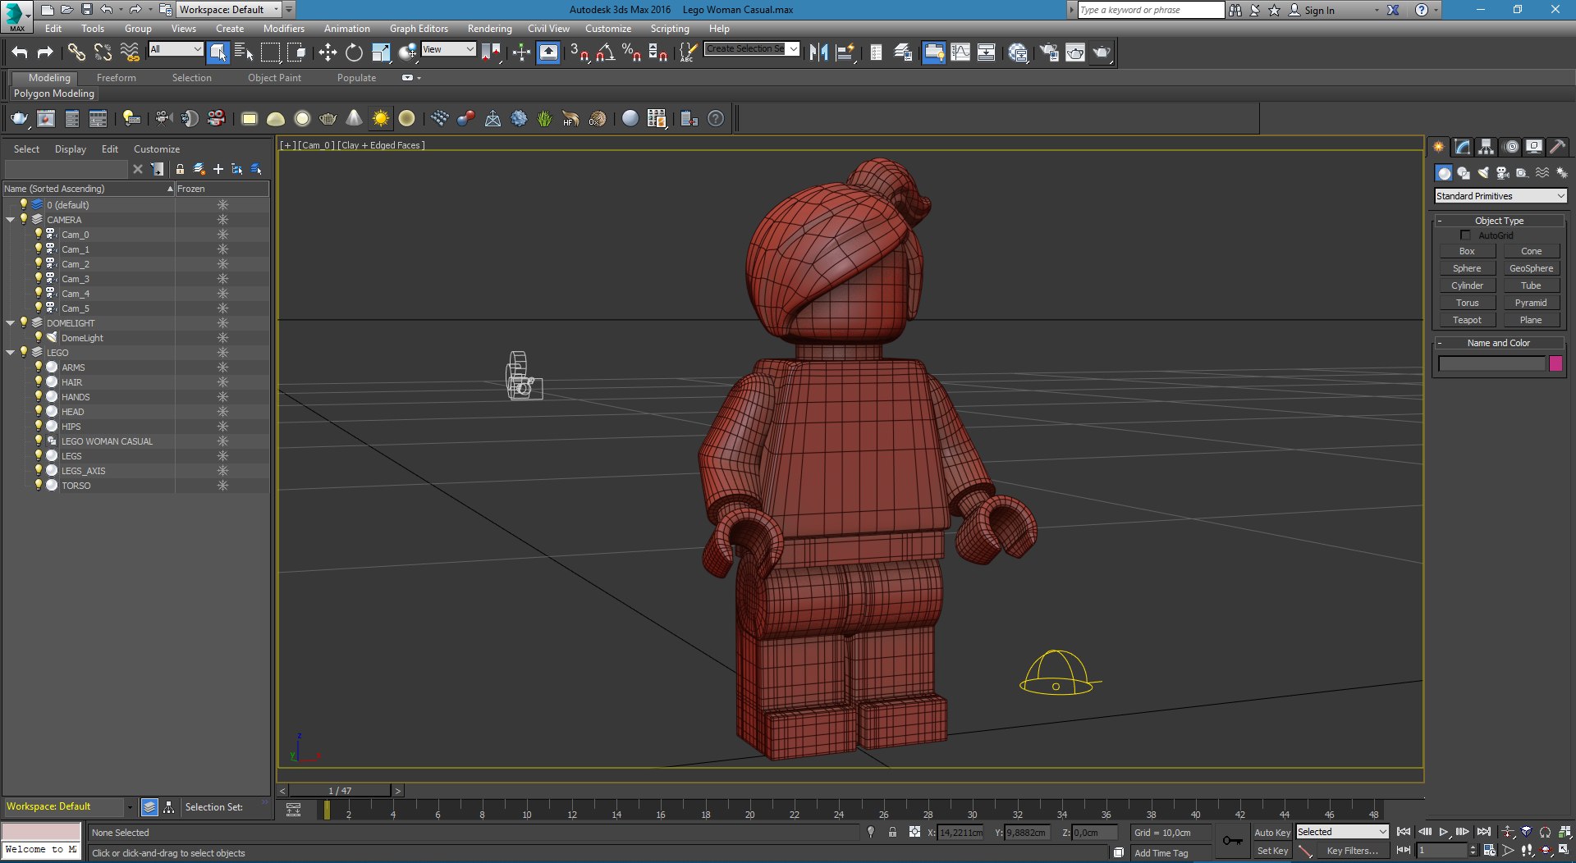Open the selection filter All dropdown
The height and width of the screenshot is (863, 1576).
point(176,49)
